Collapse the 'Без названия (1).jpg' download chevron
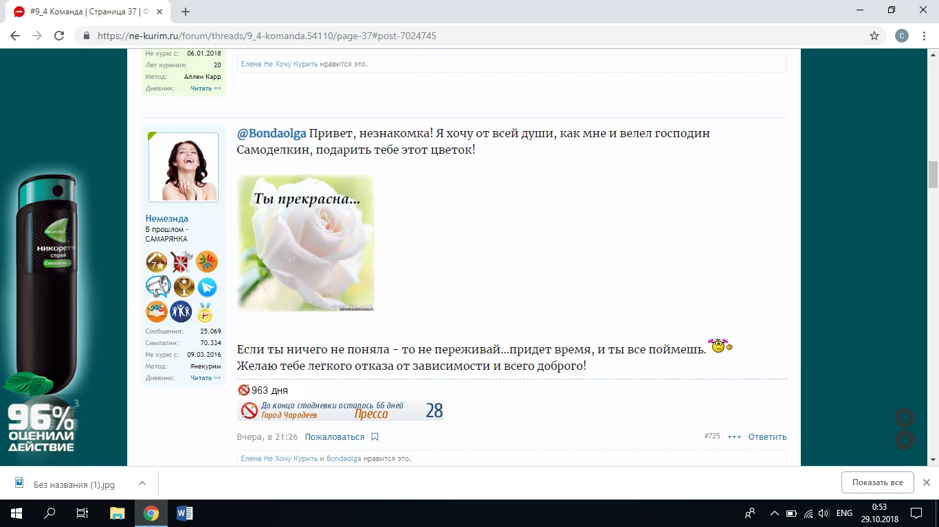 [142, 482]
